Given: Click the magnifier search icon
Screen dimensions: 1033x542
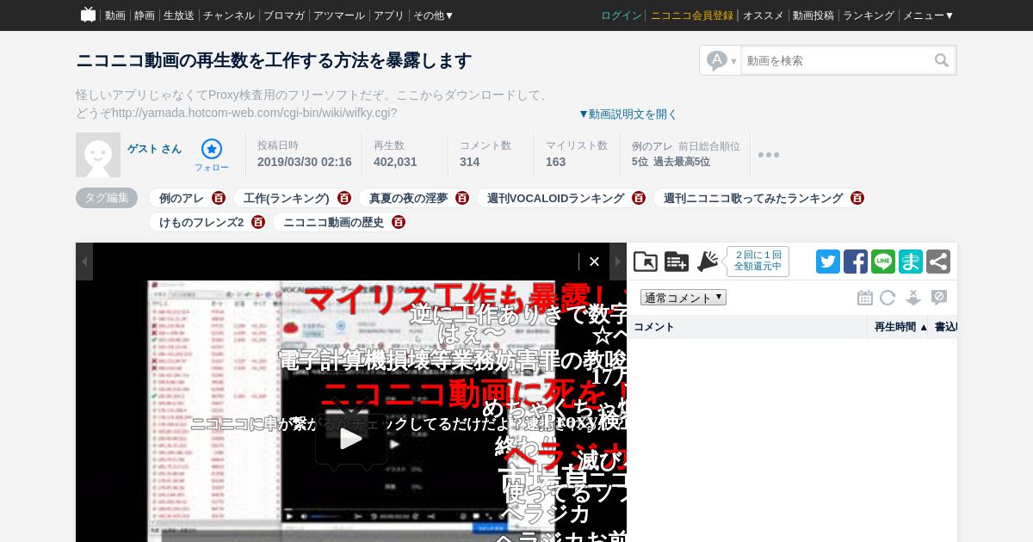Looking at the screenshot, I should coord(942,60).
